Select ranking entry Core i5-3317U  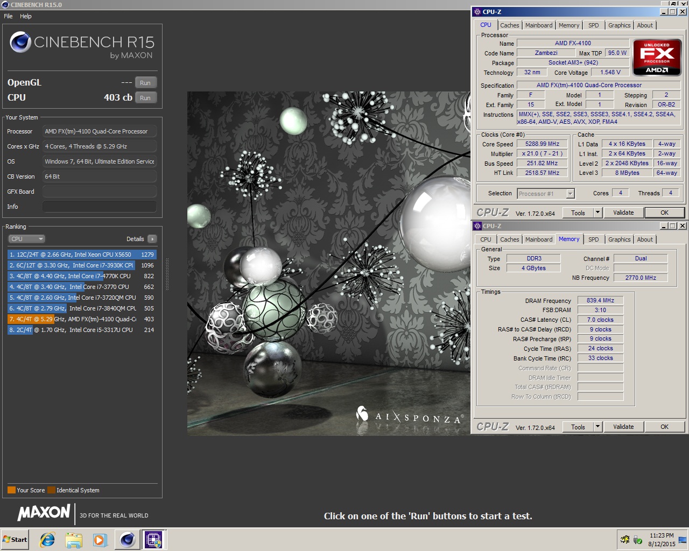coord(82,330)
